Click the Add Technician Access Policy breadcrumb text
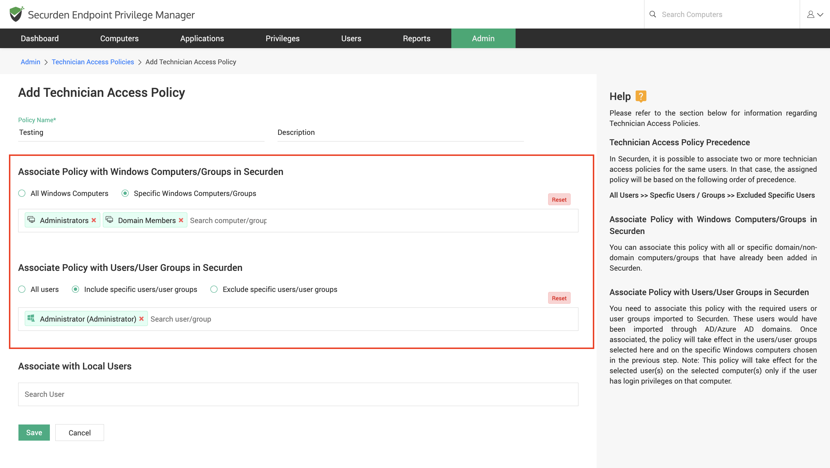Screen dimensions: 830x468 click(x=191, y=62)
